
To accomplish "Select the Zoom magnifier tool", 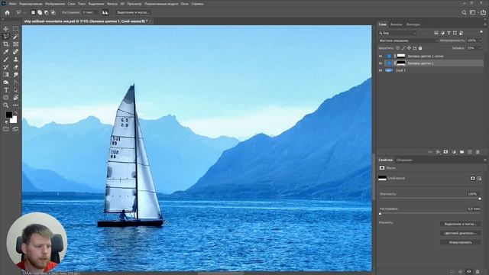I will (x=6, y=105).
